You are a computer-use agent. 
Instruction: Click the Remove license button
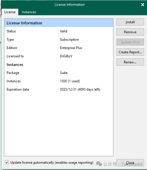[x=130, y=32]
